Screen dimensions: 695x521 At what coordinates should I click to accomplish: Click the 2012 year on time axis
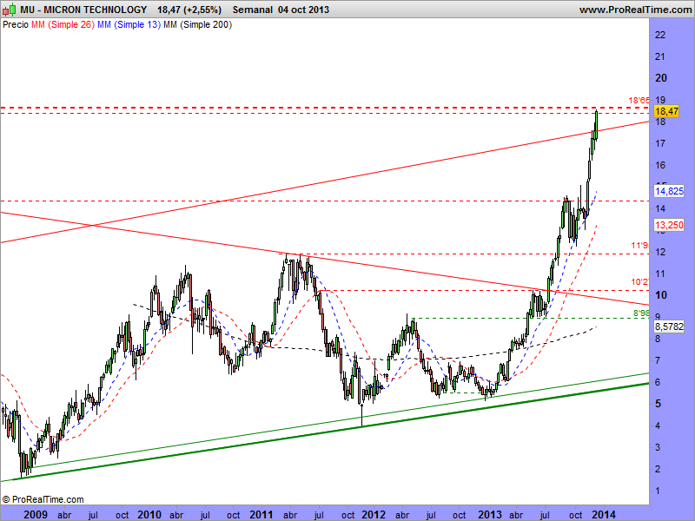[374, 514]
